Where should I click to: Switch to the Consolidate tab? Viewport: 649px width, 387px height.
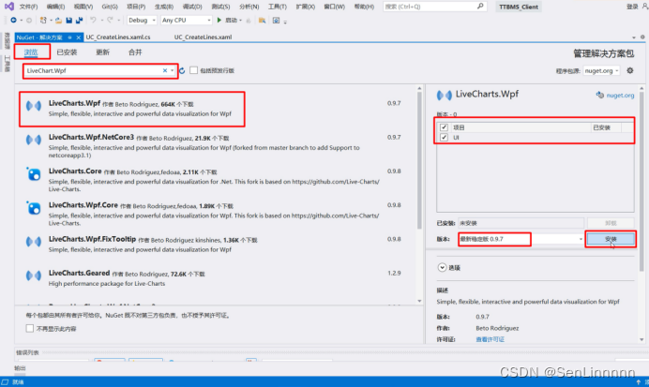(135, 52)
